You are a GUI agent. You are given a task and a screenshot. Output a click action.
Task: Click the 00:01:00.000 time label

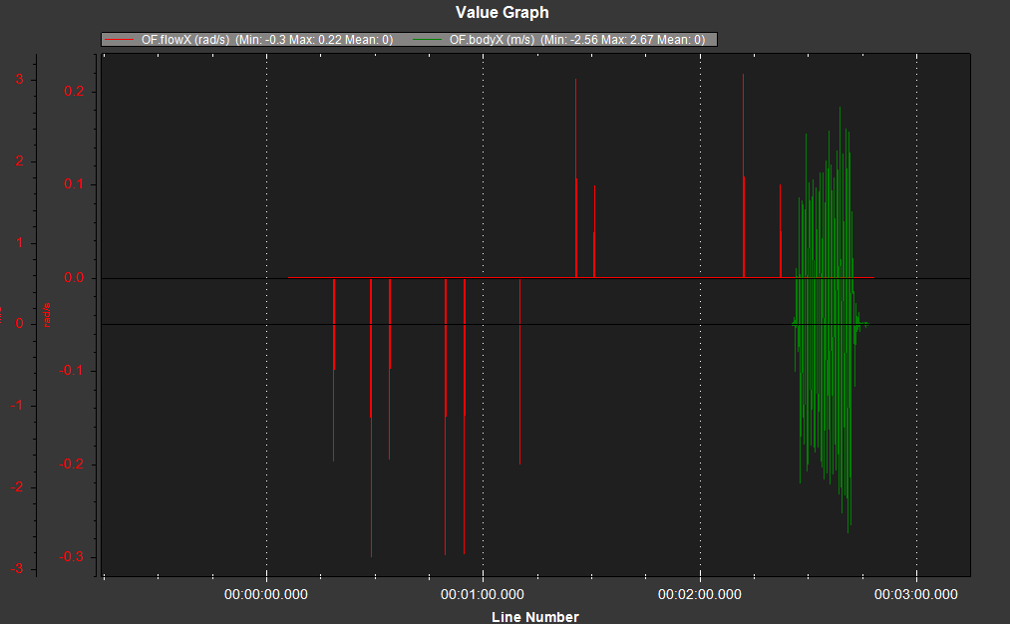483,594
